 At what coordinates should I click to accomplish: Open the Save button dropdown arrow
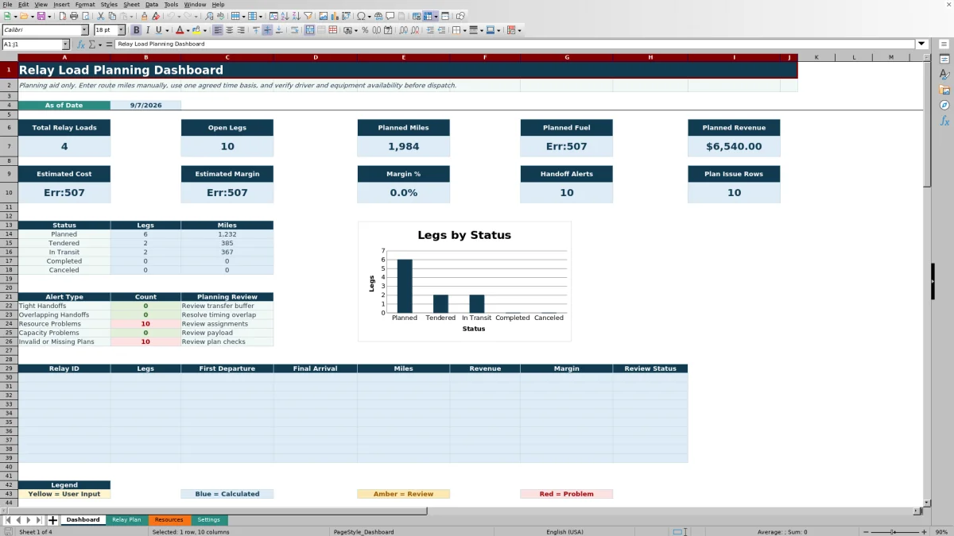coord(49,16)
